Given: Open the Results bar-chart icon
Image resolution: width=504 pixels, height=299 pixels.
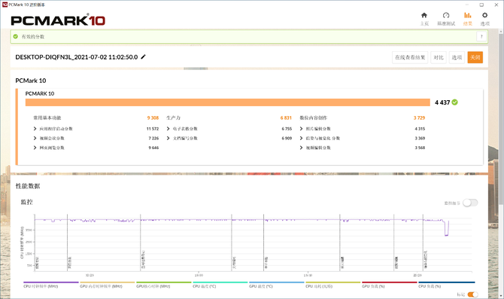Looking at the screenshot, I should (468, 15).
